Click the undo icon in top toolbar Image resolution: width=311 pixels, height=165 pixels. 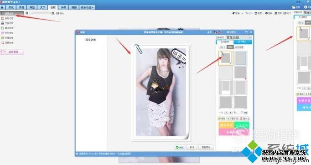(x=233, y=13)
